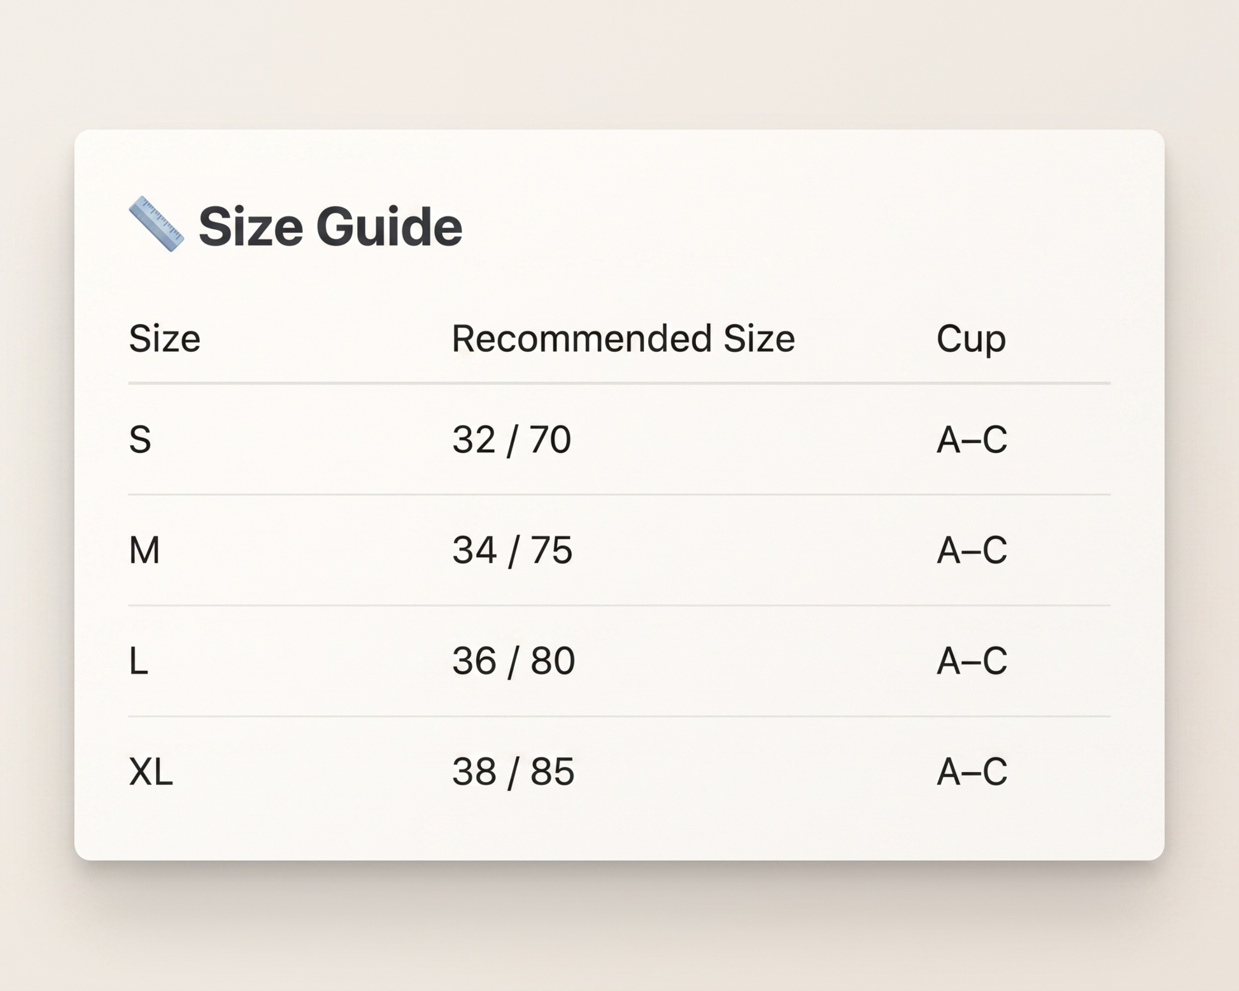Click the word Guide in the title
Viewport: 1239px width, 991px height.
[389, 227]
